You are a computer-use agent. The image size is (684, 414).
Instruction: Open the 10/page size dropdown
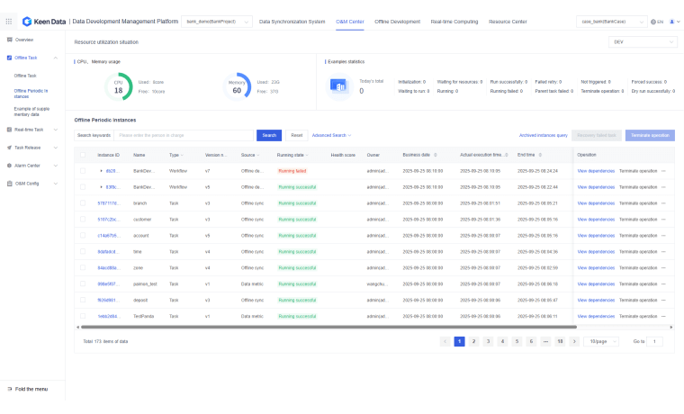click(x=600, y=341)
